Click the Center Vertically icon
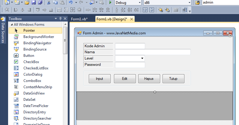This screenshot has height=125, width=239. (152, 10)
